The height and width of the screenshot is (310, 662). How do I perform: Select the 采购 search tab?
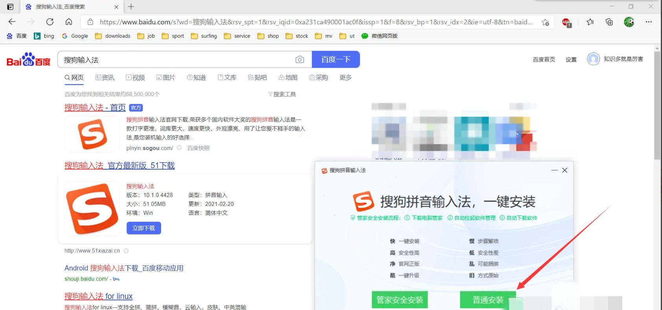pyautogui.click(x=319, y=78)
